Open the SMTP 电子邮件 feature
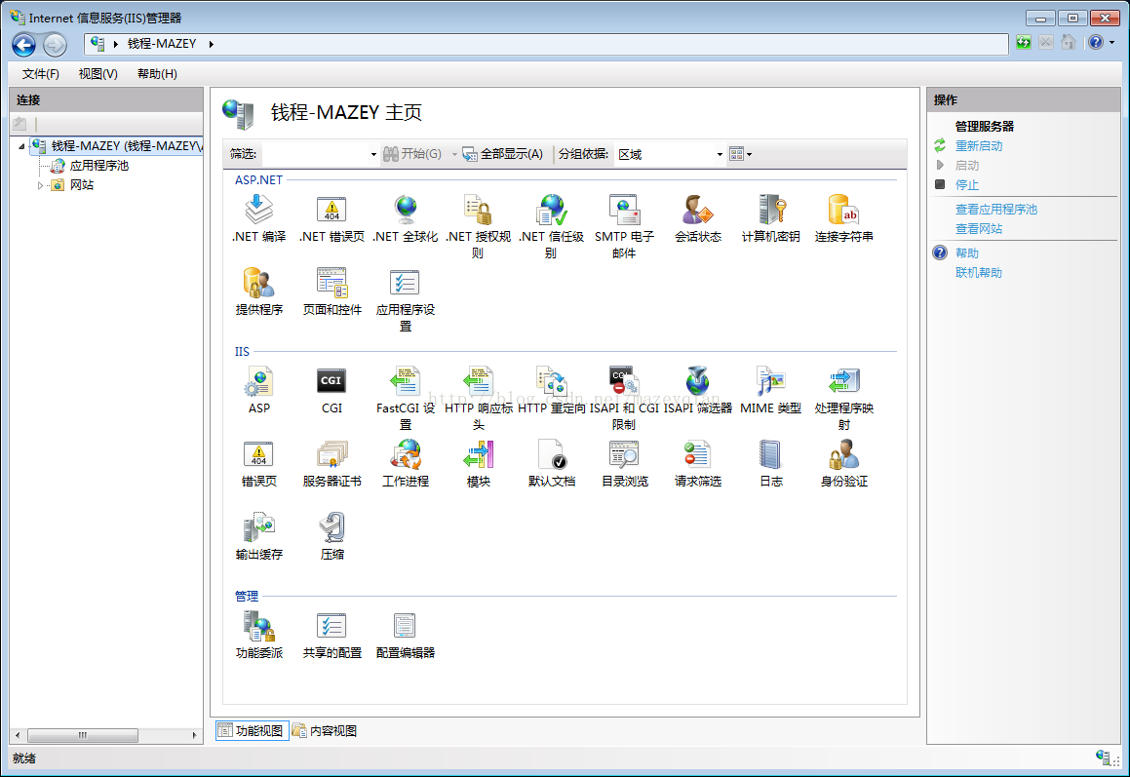Viewport: 1130px width, 777px height. click(624, 226)
